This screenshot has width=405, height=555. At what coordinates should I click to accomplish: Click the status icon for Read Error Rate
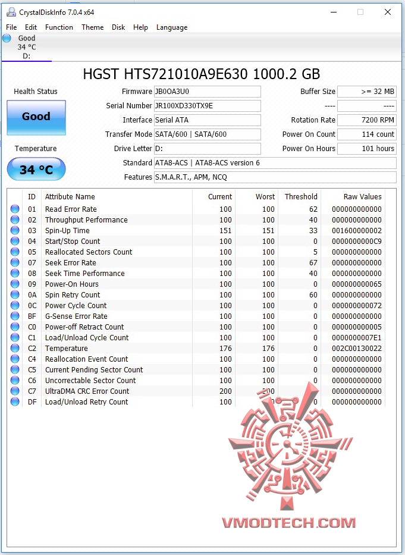click(x=15, y=209)
